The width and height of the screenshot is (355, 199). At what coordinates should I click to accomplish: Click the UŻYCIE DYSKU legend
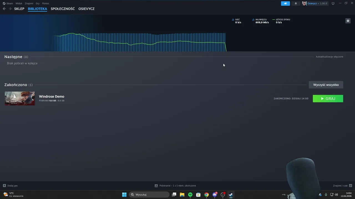(281, 21)
